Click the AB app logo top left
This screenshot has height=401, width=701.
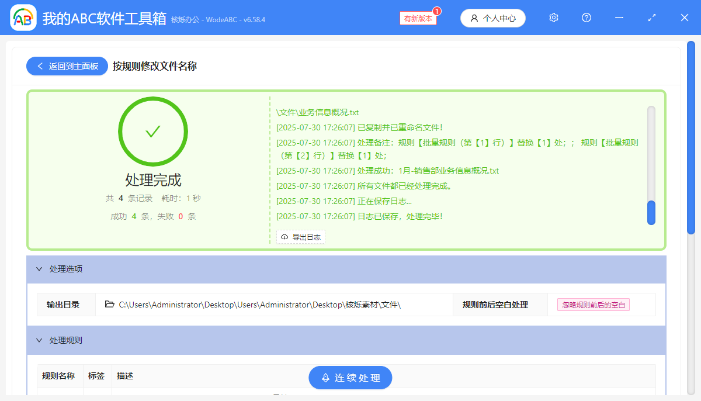tap(23, 18)
